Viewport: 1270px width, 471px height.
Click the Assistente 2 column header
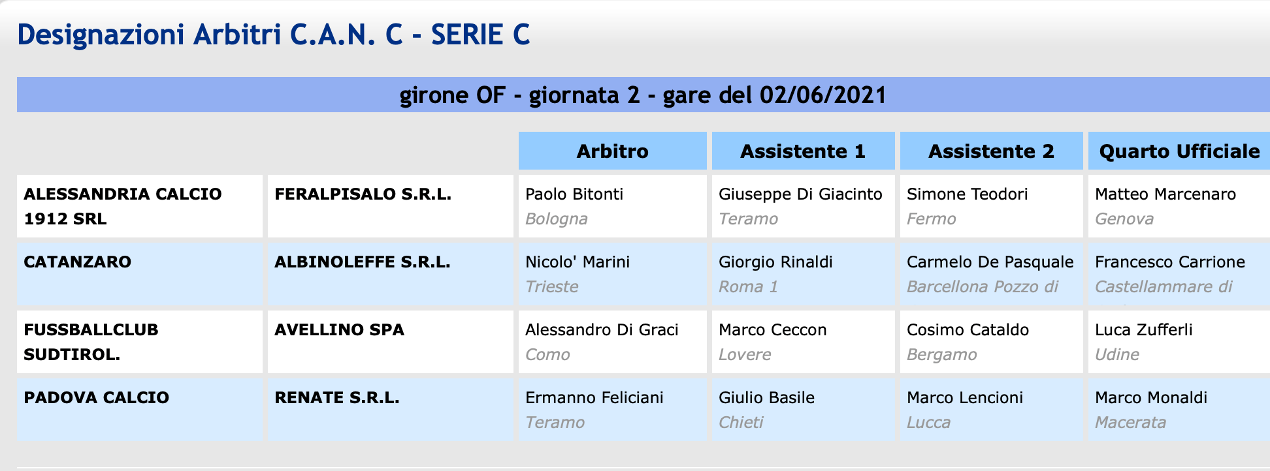[x=991, y=151]
